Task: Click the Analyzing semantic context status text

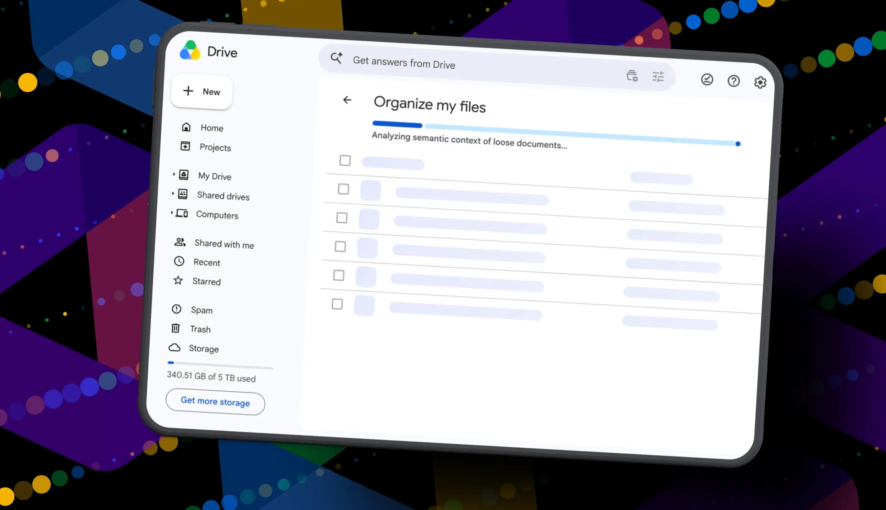Action: pos(469,140)
